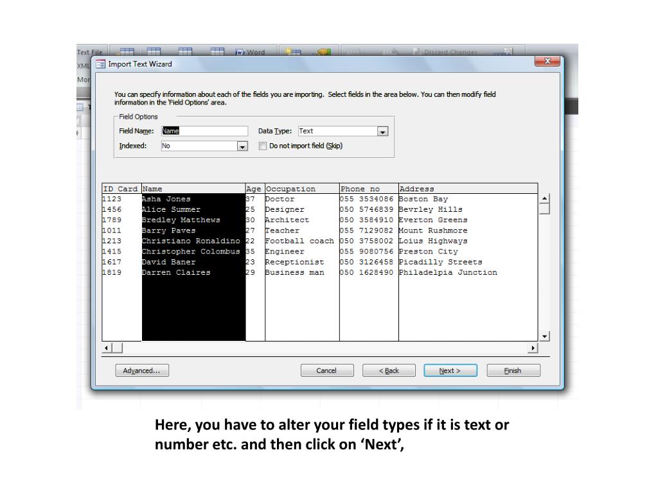The image size is (658, 493).
Task: Click the Word export button in background ribbon
Action: click(251, 52)
